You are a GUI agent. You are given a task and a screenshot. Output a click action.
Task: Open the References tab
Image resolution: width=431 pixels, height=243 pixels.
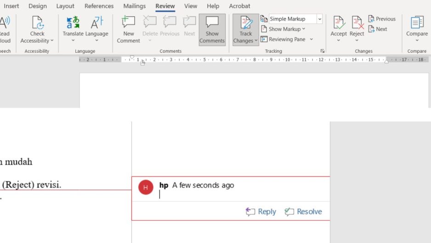pos(99,6)
